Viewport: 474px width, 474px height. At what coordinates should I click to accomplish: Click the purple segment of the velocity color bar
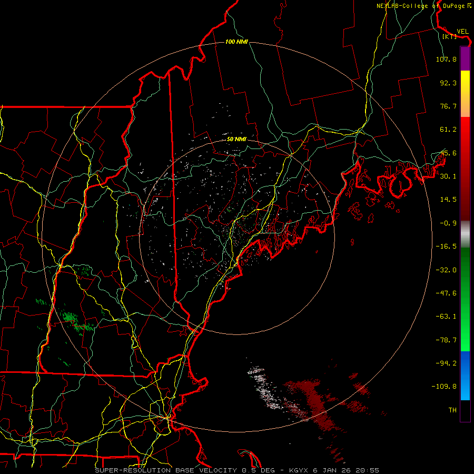click(465, 59)
